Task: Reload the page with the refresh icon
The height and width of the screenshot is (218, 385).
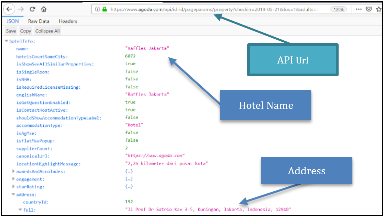Action: click(32, 9)
